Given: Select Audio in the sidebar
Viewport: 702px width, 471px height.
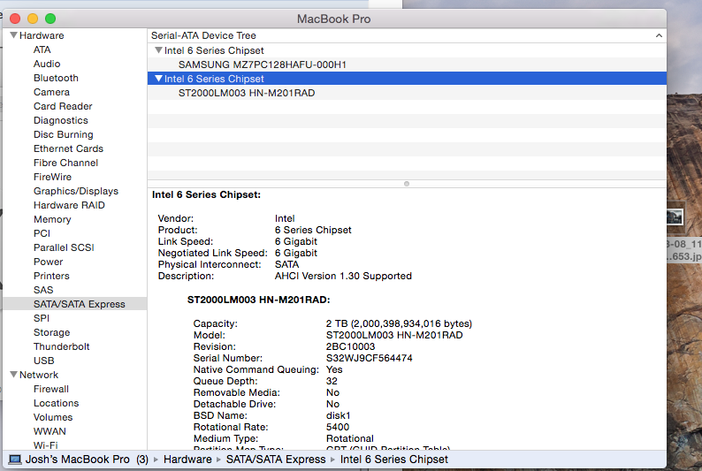Looking at the screenshot, I should click(47, 64).
